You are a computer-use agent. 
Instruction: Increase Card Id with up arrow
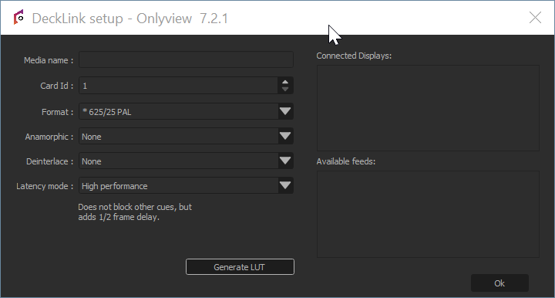click(x=285, y=82)
